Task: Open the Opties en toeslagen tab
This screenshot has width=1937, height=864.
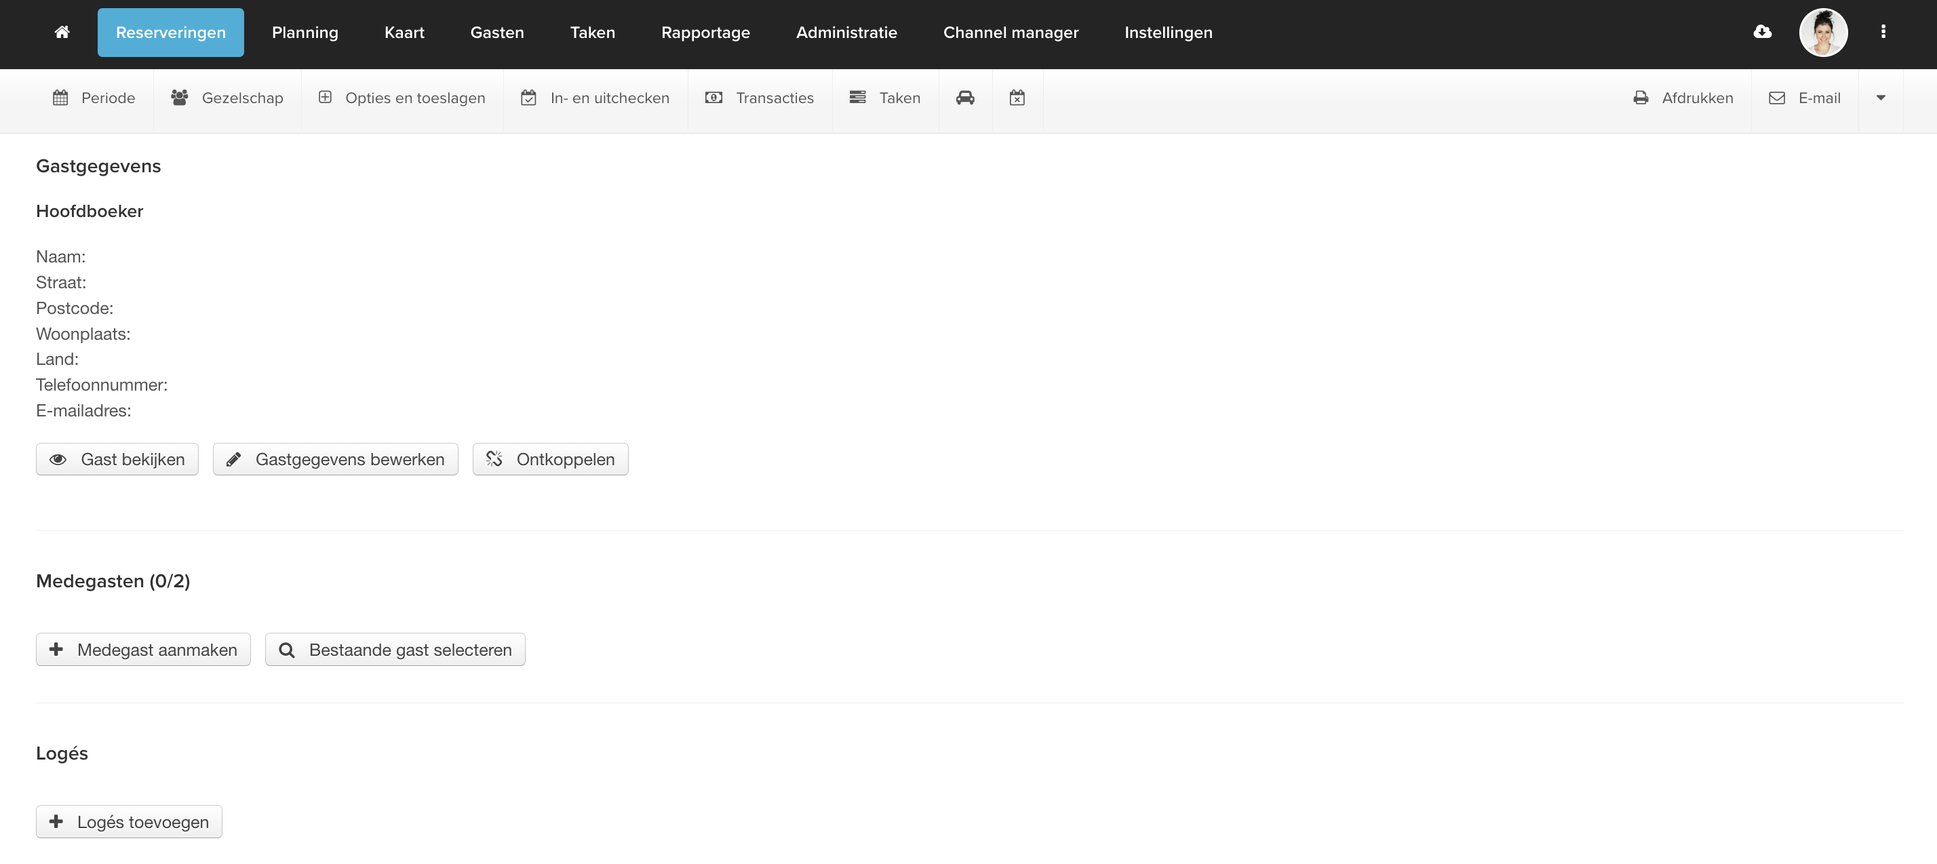Action: point(402,98)
